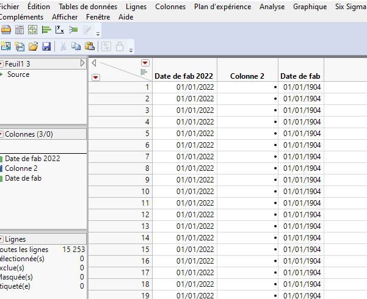Open overflow options of the file toolbar
The image size is (367, 299).
click(131, 50)
